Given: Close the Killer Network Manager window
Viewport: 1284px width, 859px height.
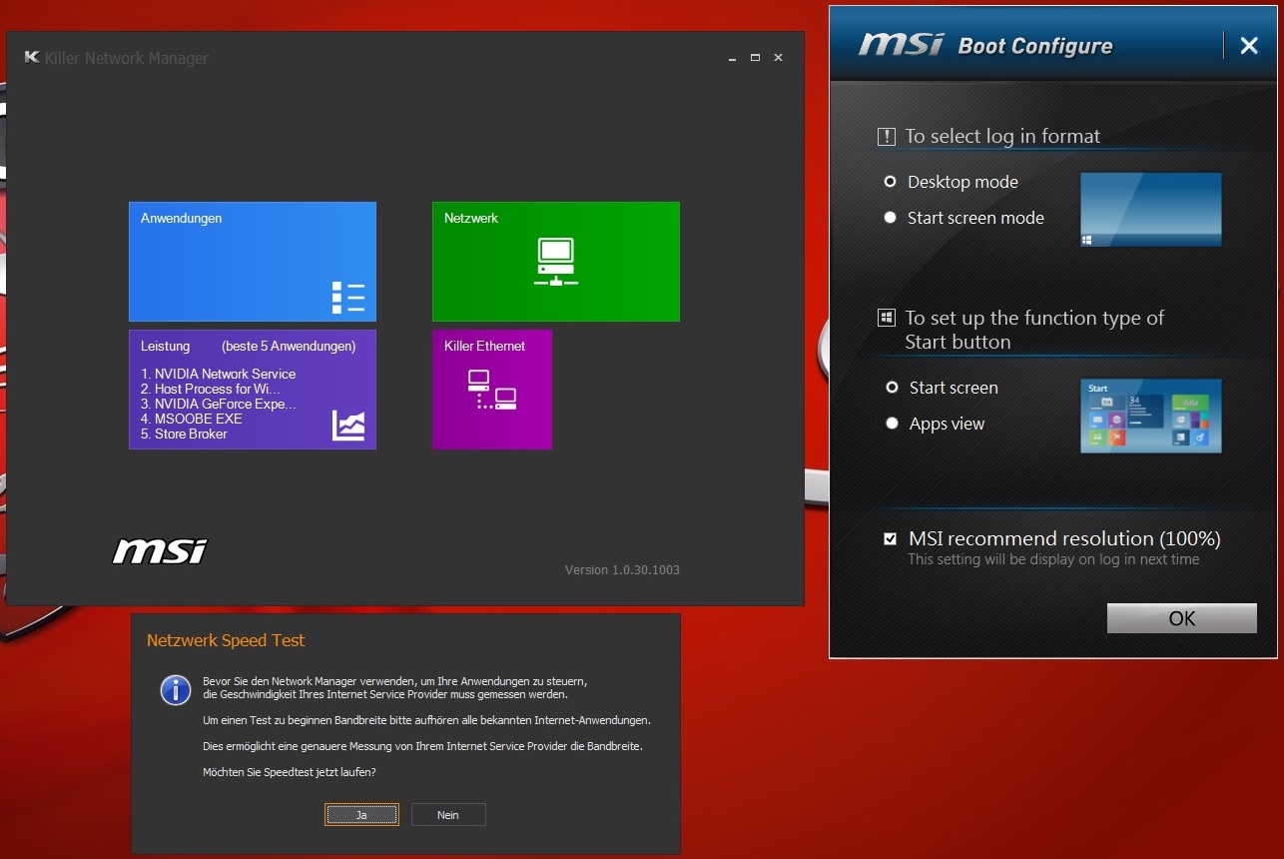Looking at the screenshot, I should (779, 58).
